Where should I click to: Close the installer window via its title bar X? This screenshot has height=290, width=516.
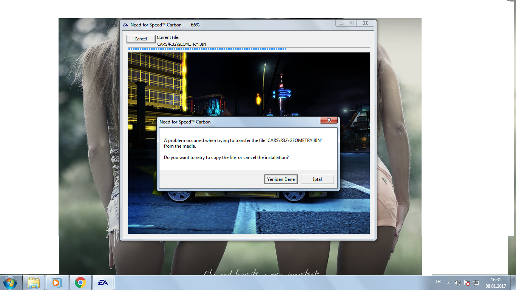pyautogui.click(x=365, y=23)
